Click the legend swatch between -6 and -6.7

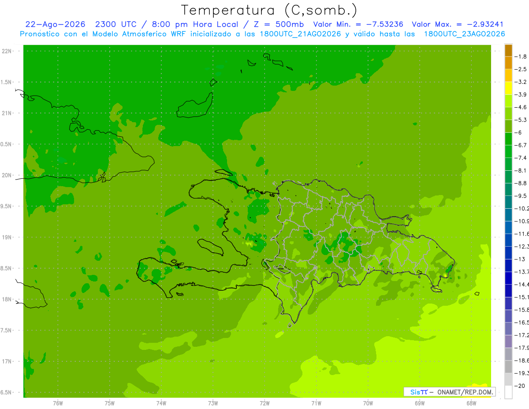pyautogui.click(x=508, y=139)
